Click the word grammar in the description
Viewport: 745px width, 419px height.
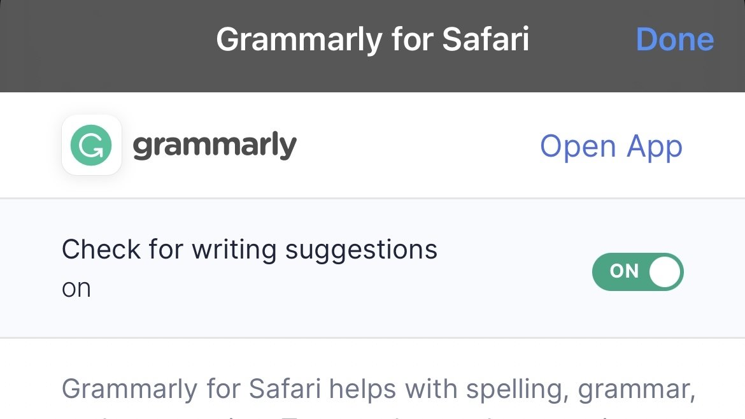[x=637, y=390]
